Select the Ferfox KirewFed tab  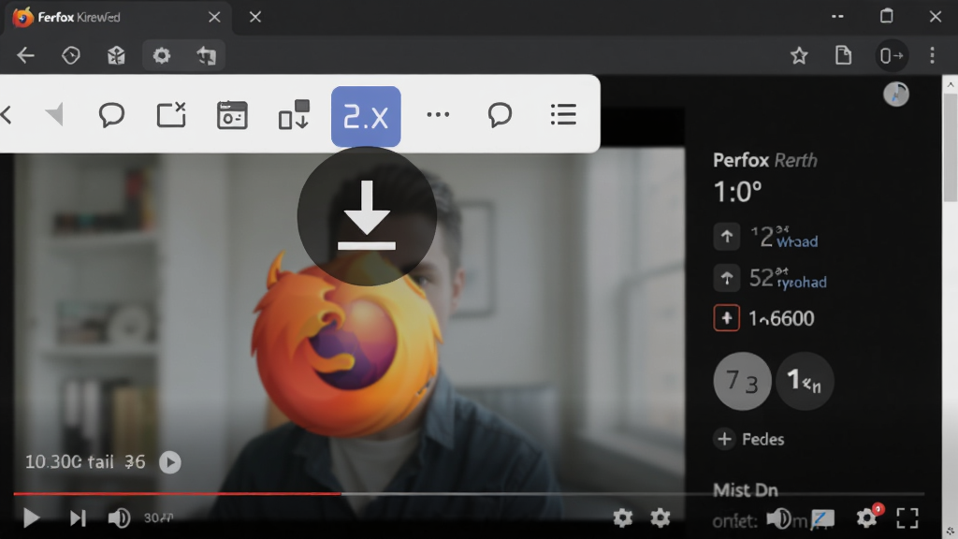click(116, 17)
